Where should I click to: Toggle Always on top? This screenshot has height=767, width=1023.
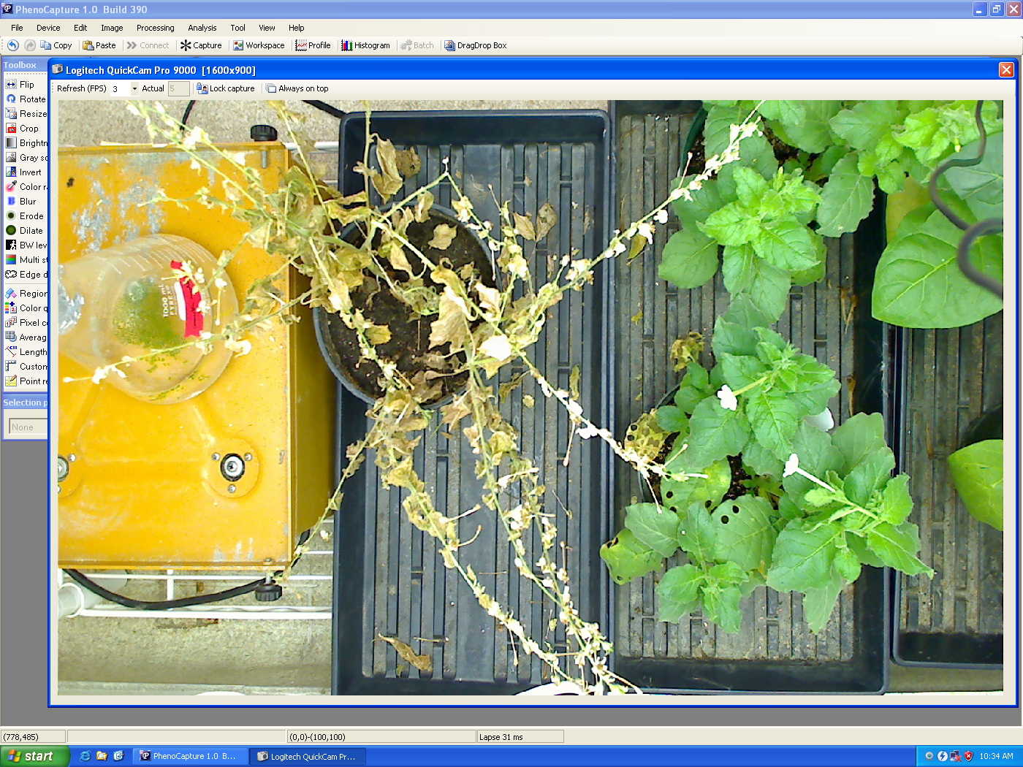297,88
